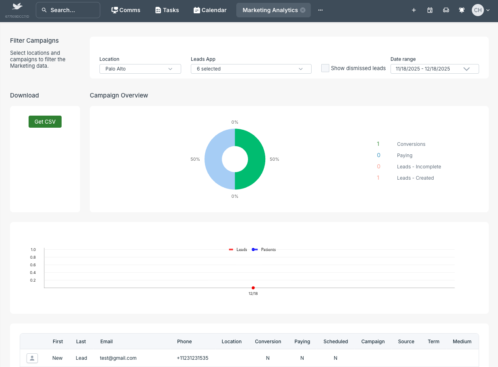Click the couch waiting room icon

click(x=446, y=10)
